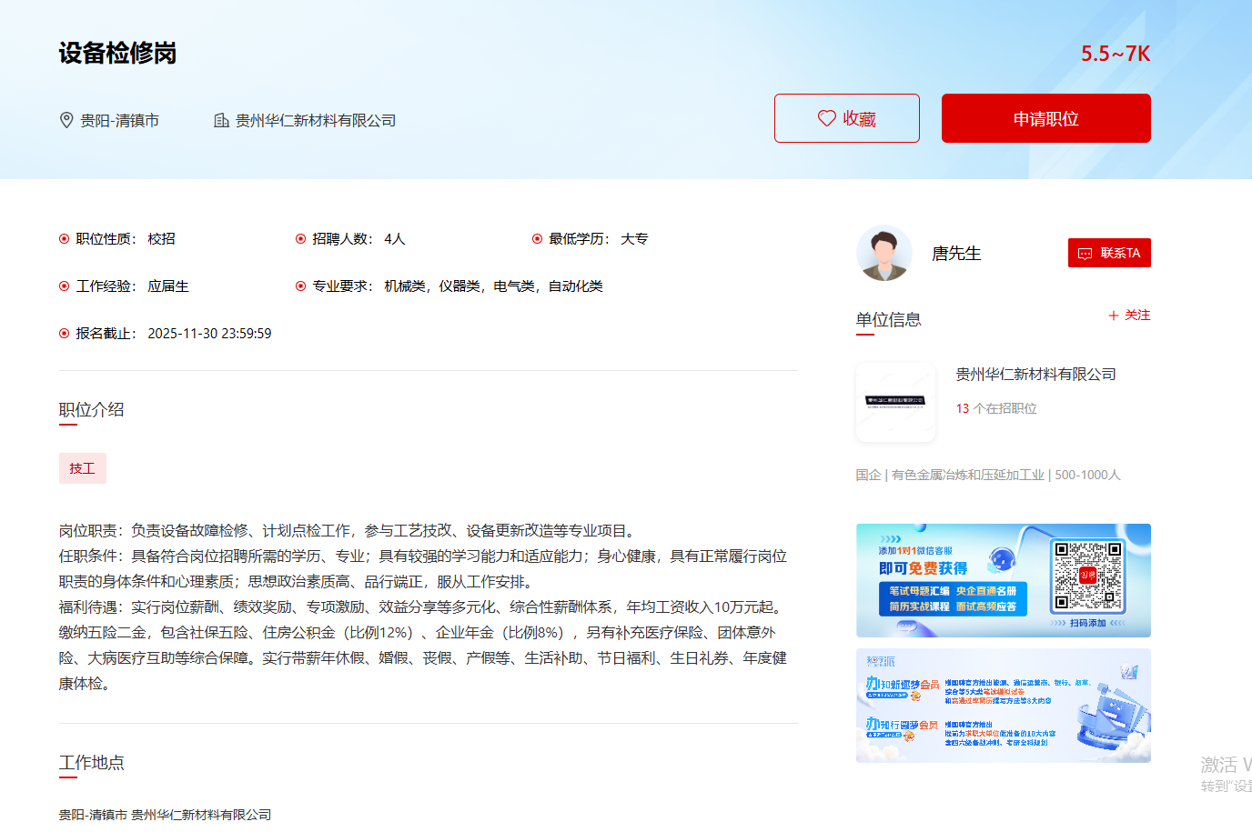
Task: Click the 专业要求 value listing 机械类
Action: [493, 286]
